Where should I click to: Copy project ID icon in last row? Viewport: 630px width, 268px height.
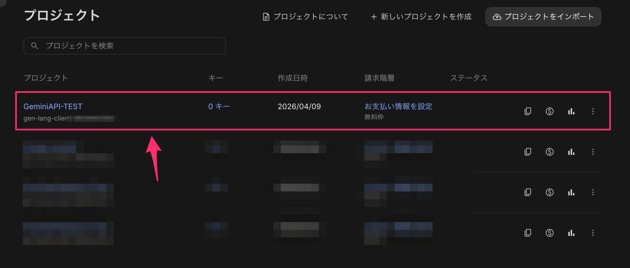click(528, 233)
